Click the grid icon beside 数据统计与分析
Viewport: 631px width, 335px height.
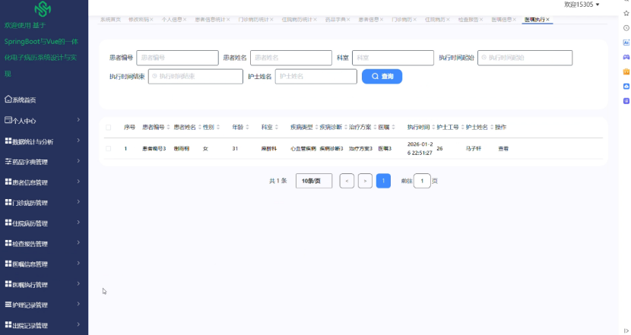tap(8, 141)
